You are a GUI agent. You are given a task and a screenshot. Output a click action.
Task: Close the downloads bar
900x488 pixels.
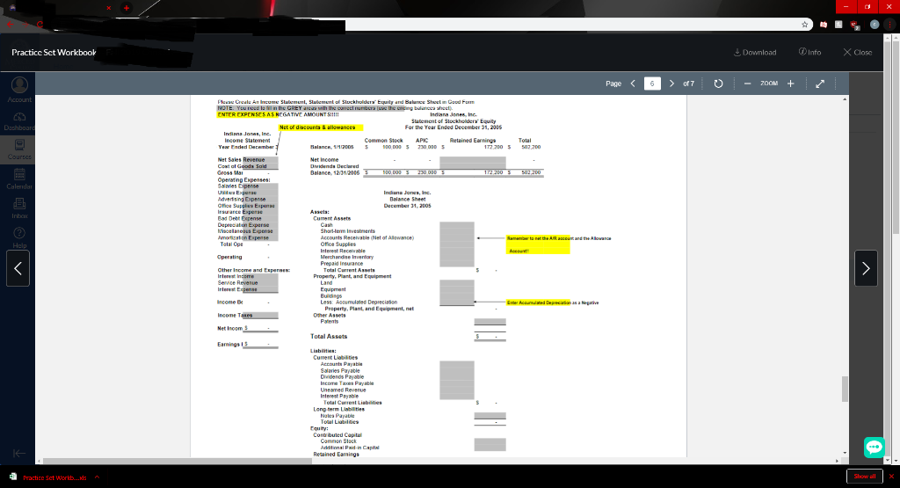click(891, 477)
